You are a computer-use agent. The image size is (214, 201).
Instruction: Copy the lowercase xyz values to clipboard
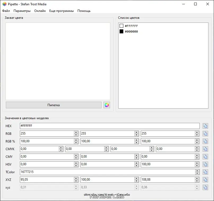205,187
